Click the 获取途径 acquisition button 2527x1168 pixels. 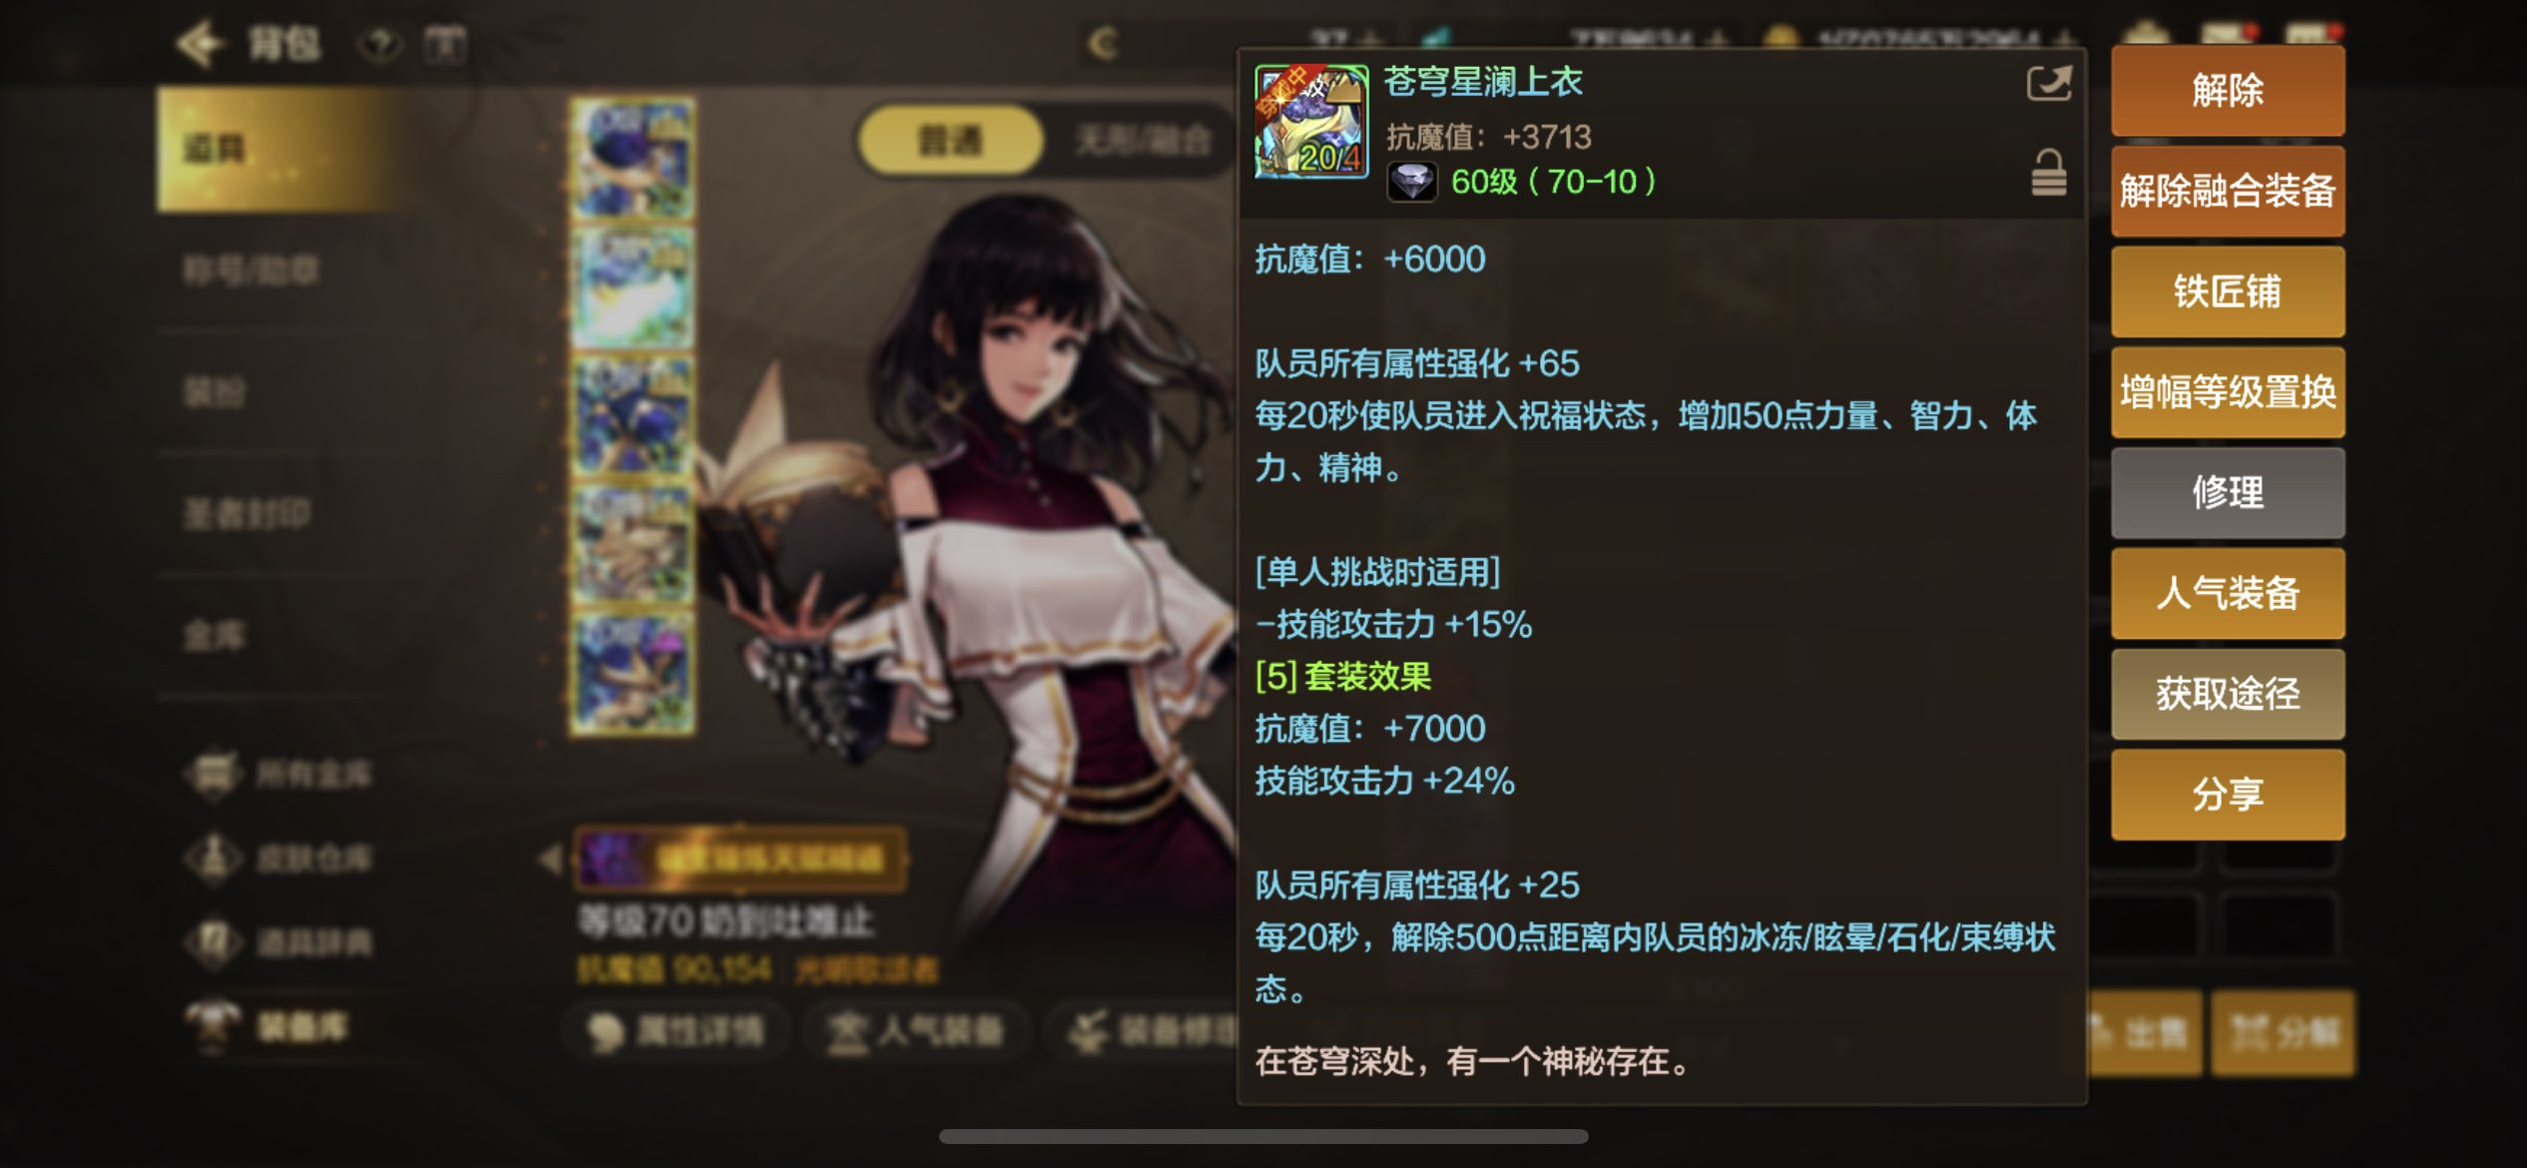(x=2228, y=694)
